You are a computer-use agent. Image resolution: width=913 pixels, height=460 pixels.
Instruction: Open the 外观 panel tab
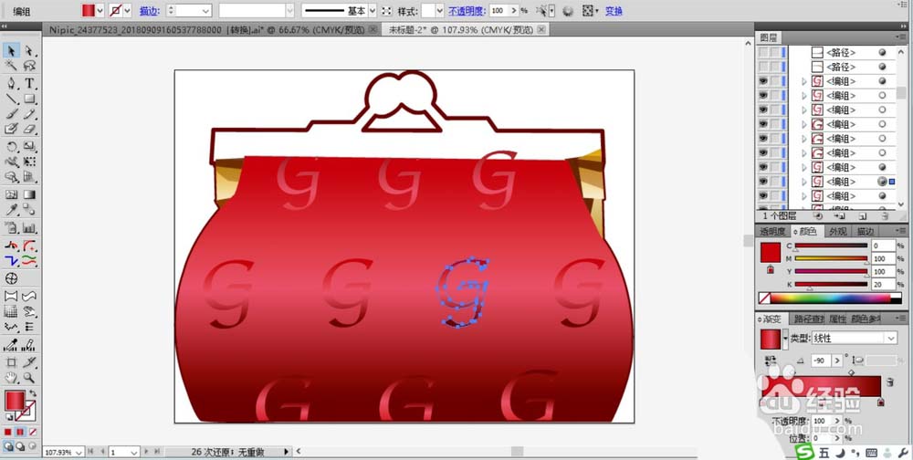coord(838,231)
